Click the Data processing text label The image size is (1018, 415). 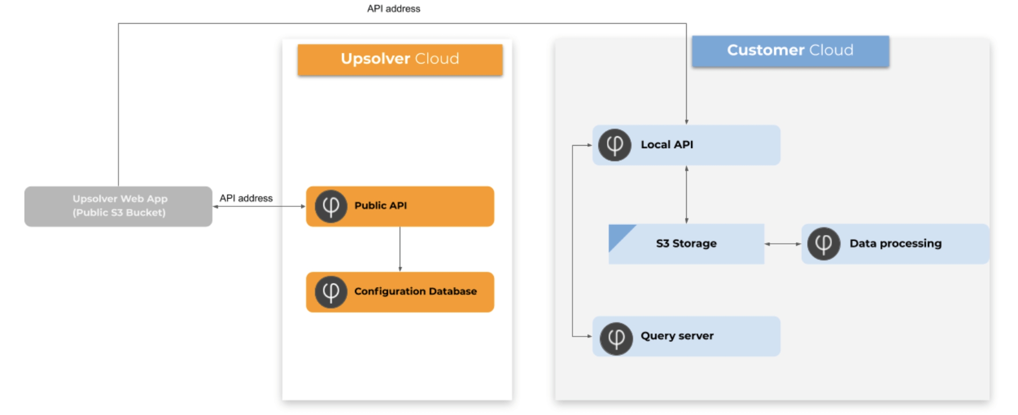(895, 243)
